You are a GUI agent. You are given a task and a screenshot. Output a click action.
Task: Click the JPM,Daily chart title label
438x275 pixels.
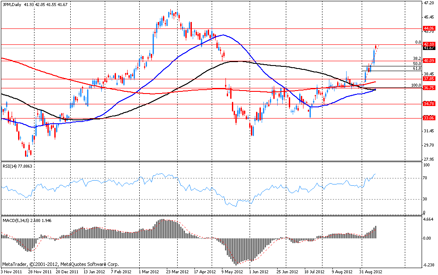pyautogui.click(x=13, y=4)
